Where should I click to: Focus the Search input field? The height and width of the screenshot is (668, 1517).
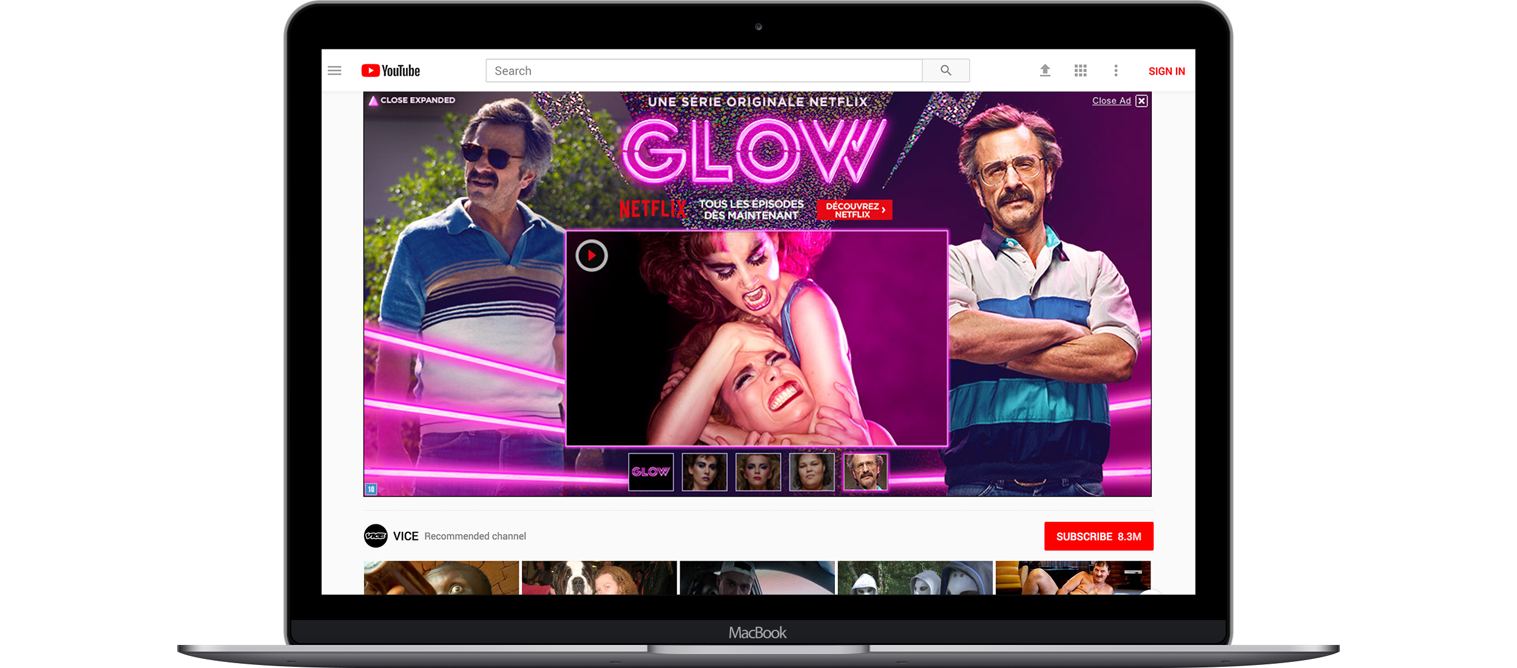tap(704, 71)
